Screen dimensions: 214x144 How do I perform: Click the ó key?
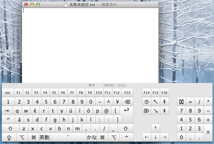88,111
